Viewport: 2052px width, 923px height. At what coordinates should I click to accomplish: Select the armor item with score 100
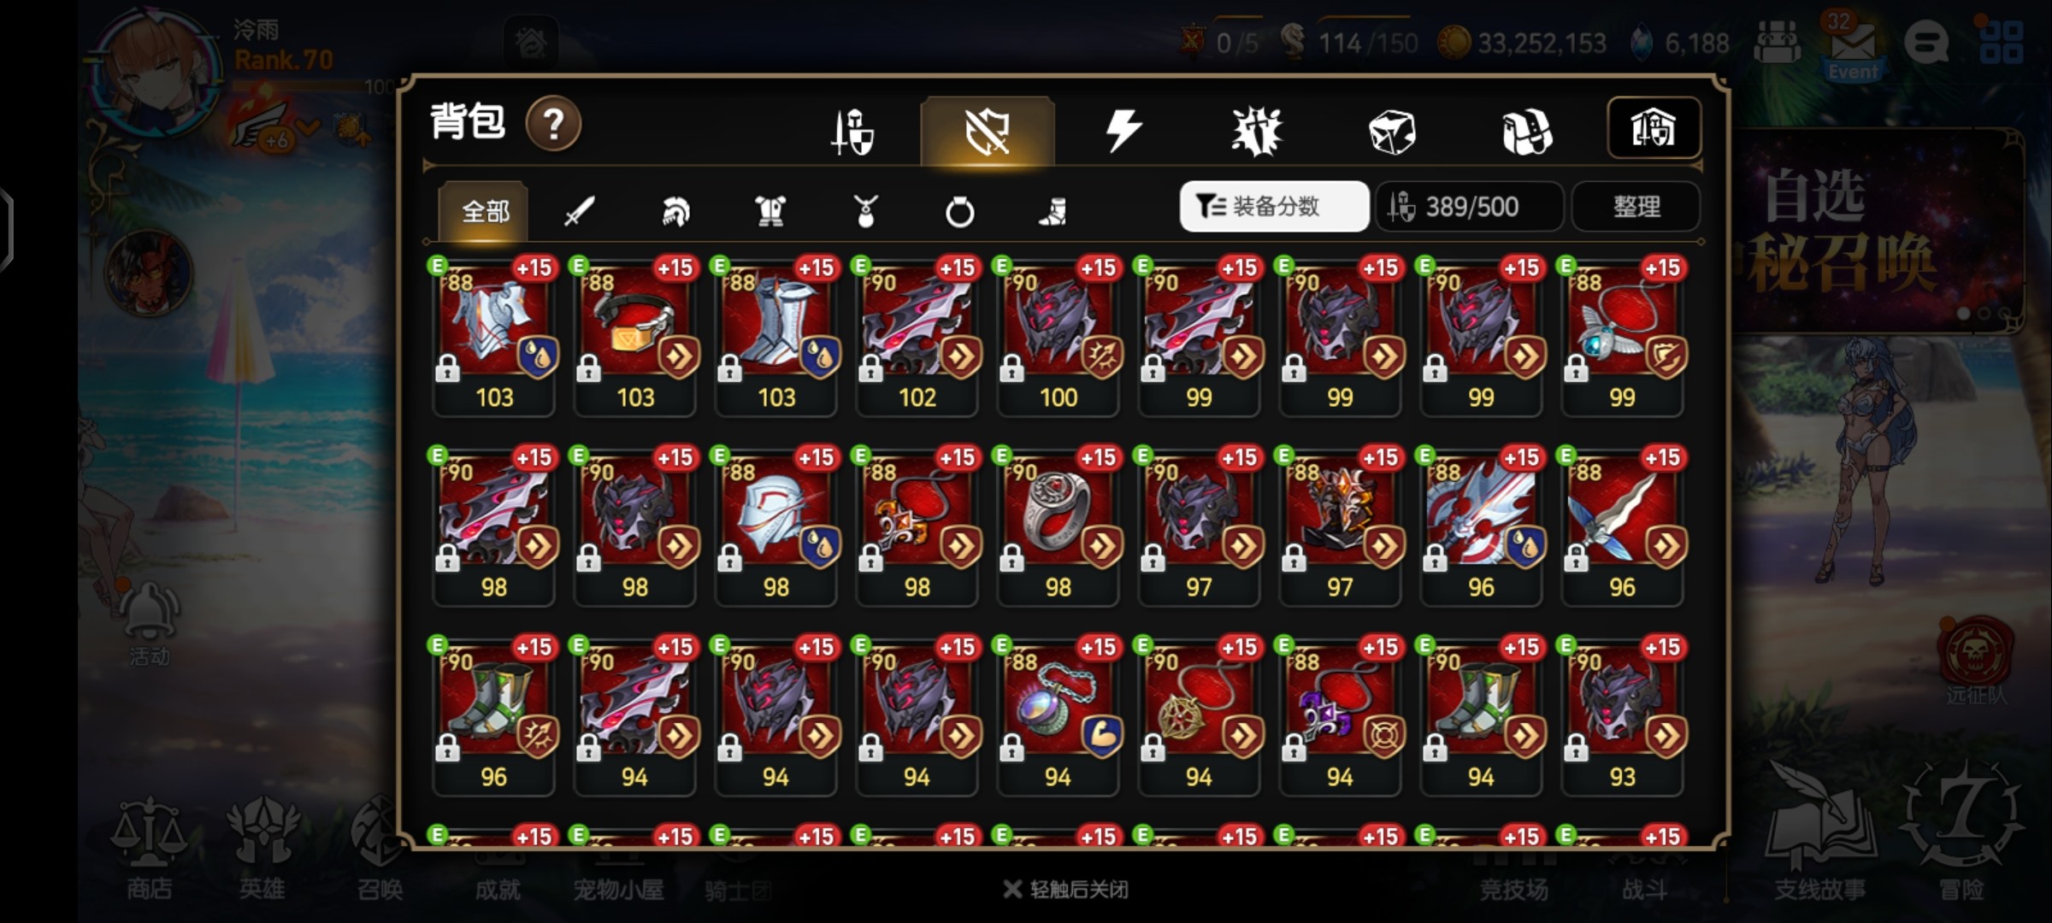[x=1058, y=336]
